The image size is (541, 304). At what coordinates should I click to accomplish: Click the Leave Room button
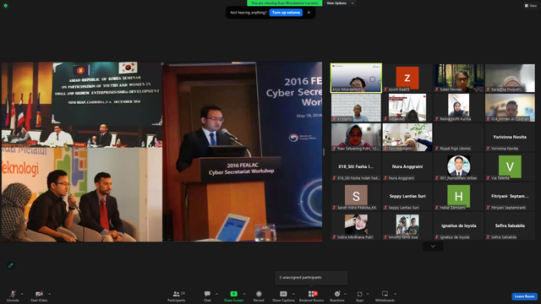(524, 296)
